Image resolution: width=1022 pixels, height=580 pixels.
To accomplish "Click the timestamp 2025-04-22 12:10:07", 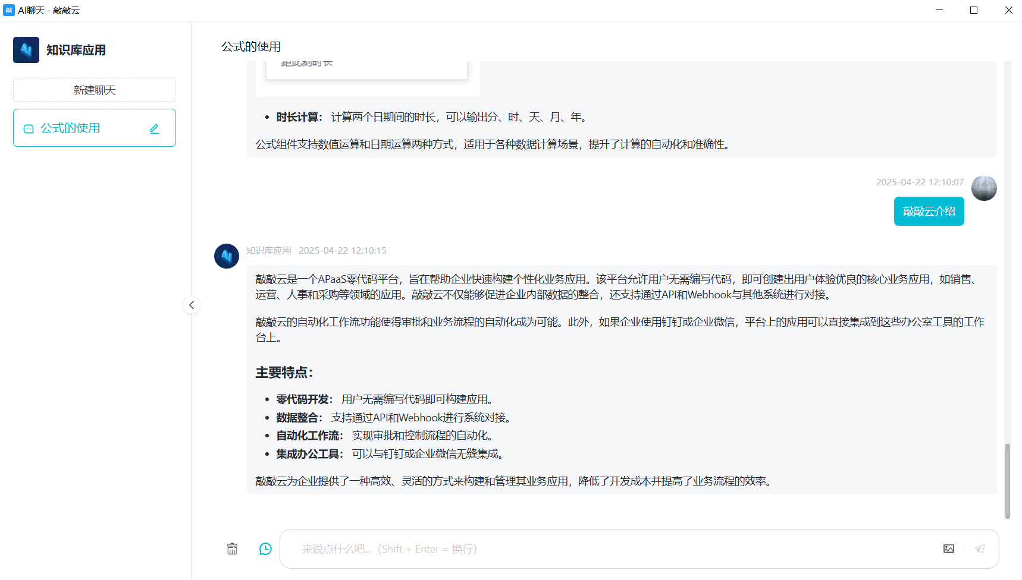I will click(x=920, y=182).
